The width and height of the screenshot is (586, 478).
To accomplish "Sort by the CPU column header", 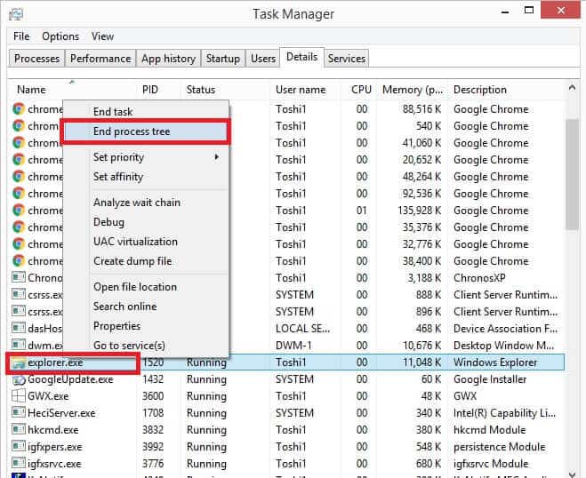I will (358, 90).
